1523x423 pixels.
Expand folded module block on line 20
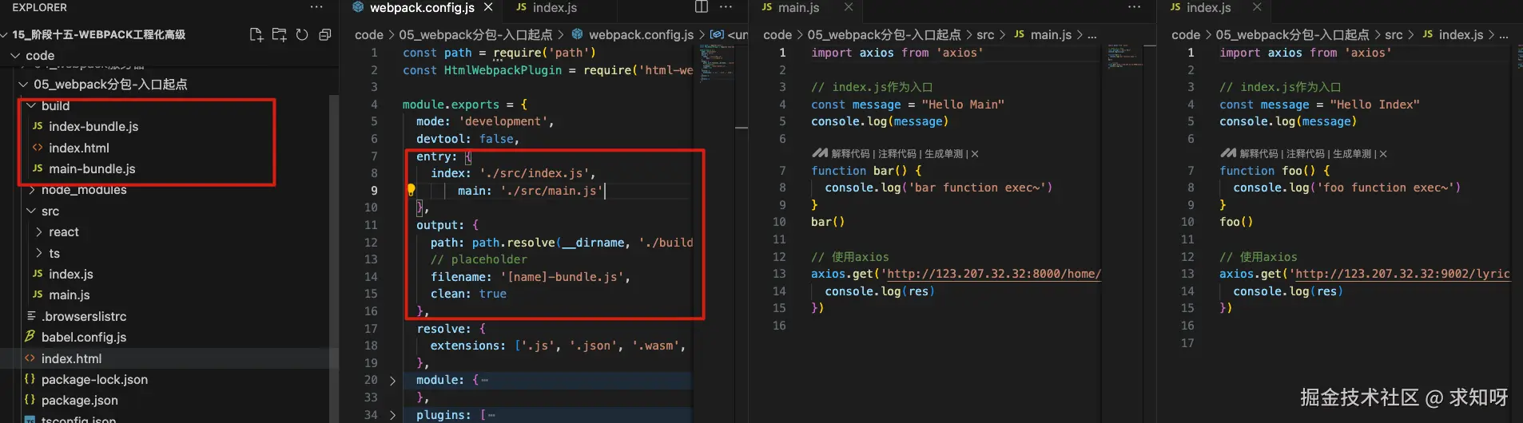[x=392, y=381]
